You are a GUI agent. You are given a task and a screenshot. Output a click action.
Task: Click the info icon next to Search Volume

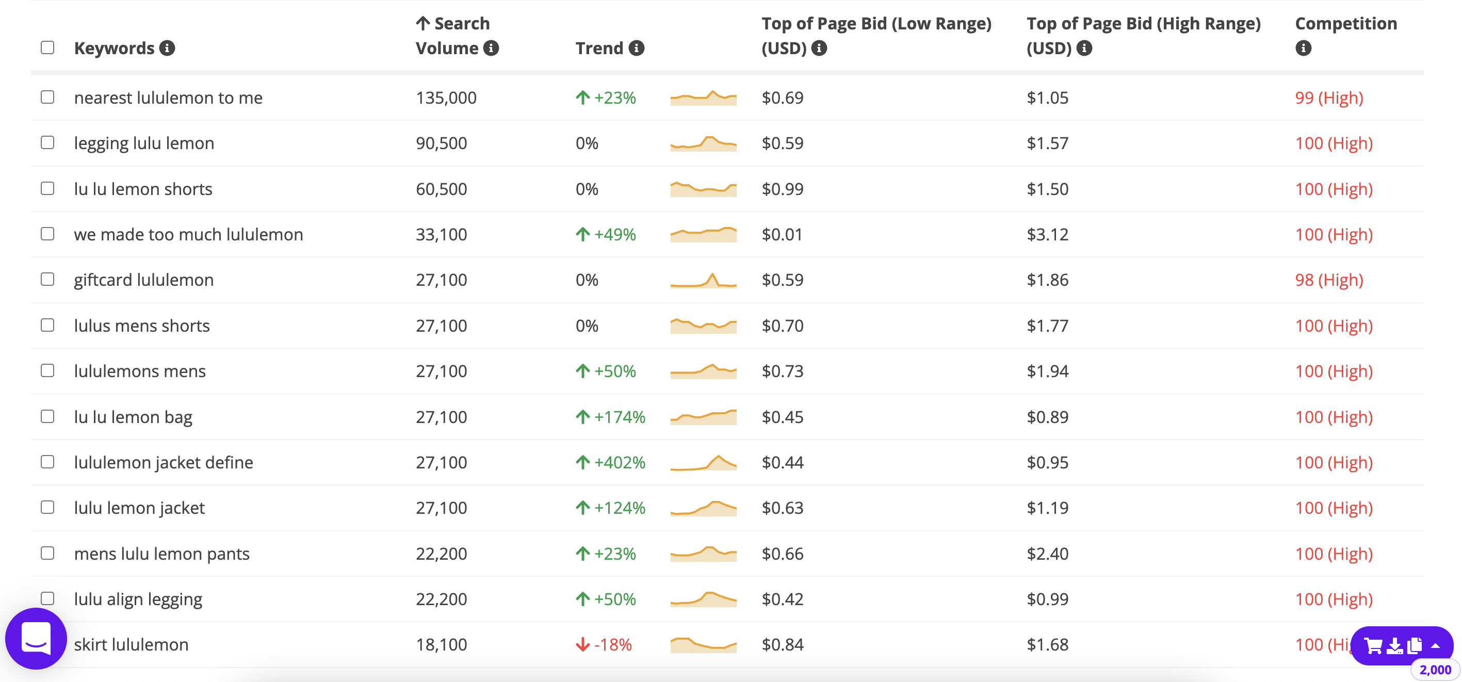pos(492,48)
